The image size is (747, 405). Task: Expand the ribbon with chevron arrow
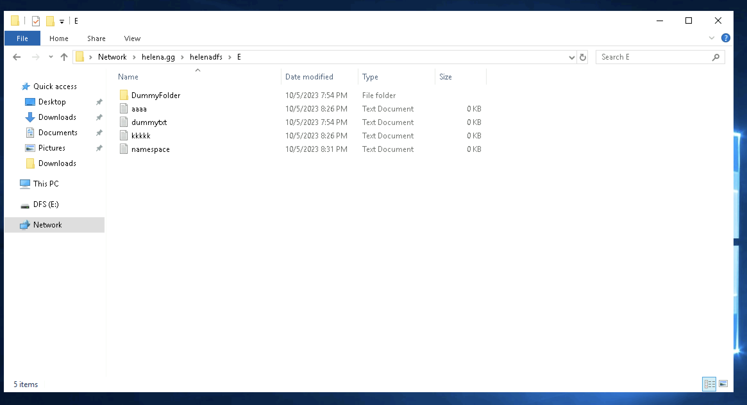pyautogui.click(x=711, y=38)
